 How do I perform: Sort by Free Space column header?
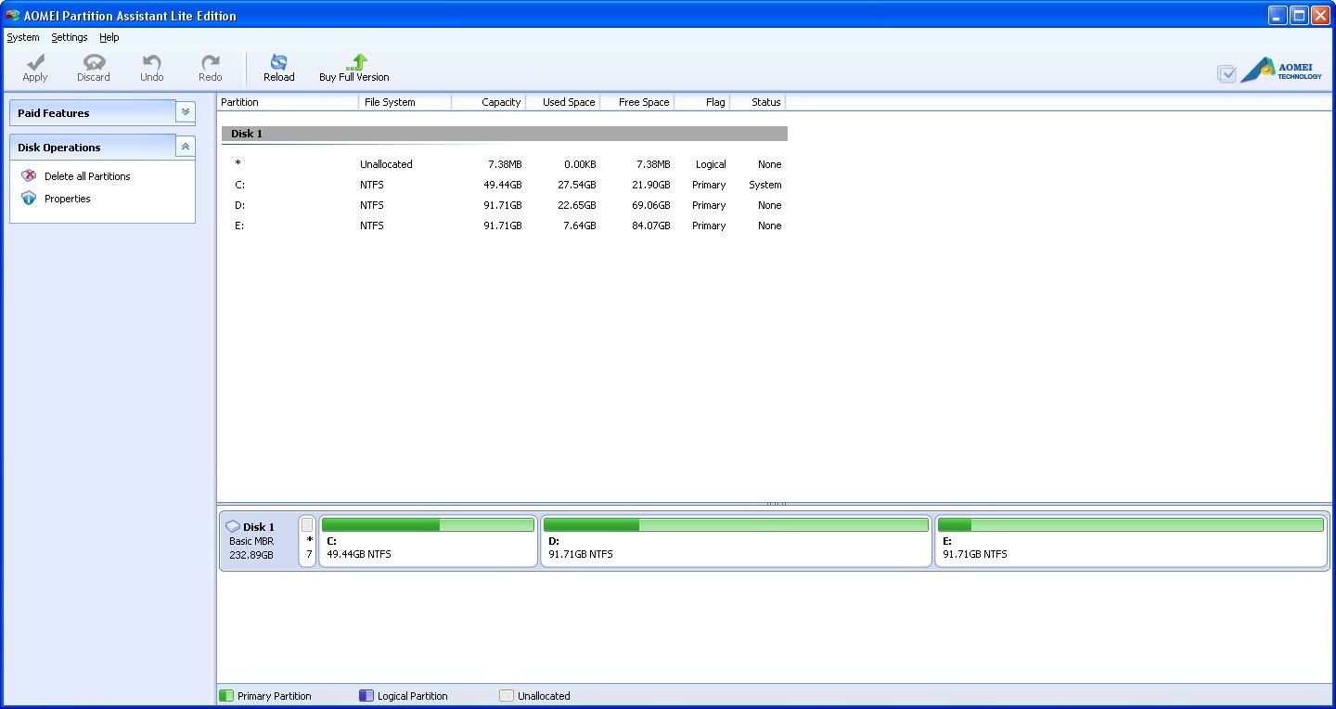click(637, 102)
